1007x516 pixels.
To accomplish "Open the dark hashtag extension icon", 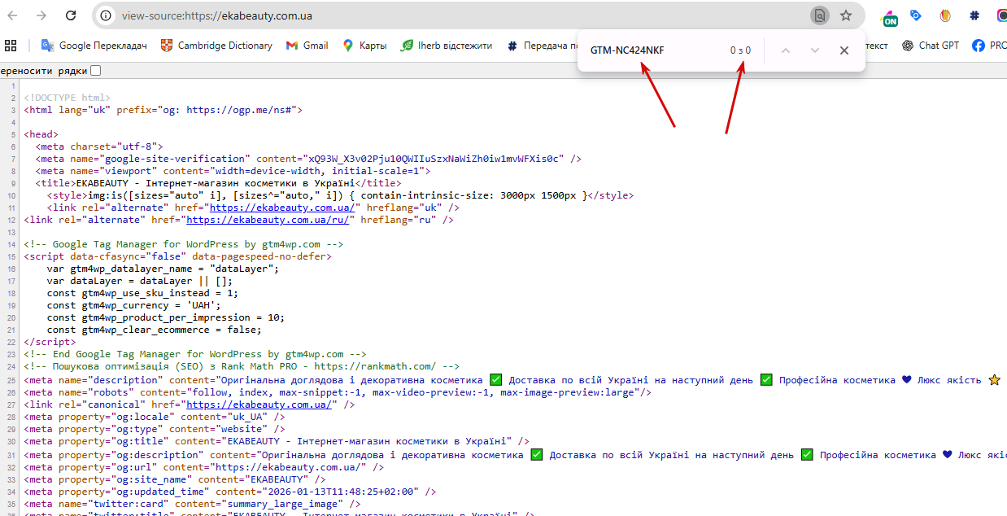I will (x=974, y=15).
